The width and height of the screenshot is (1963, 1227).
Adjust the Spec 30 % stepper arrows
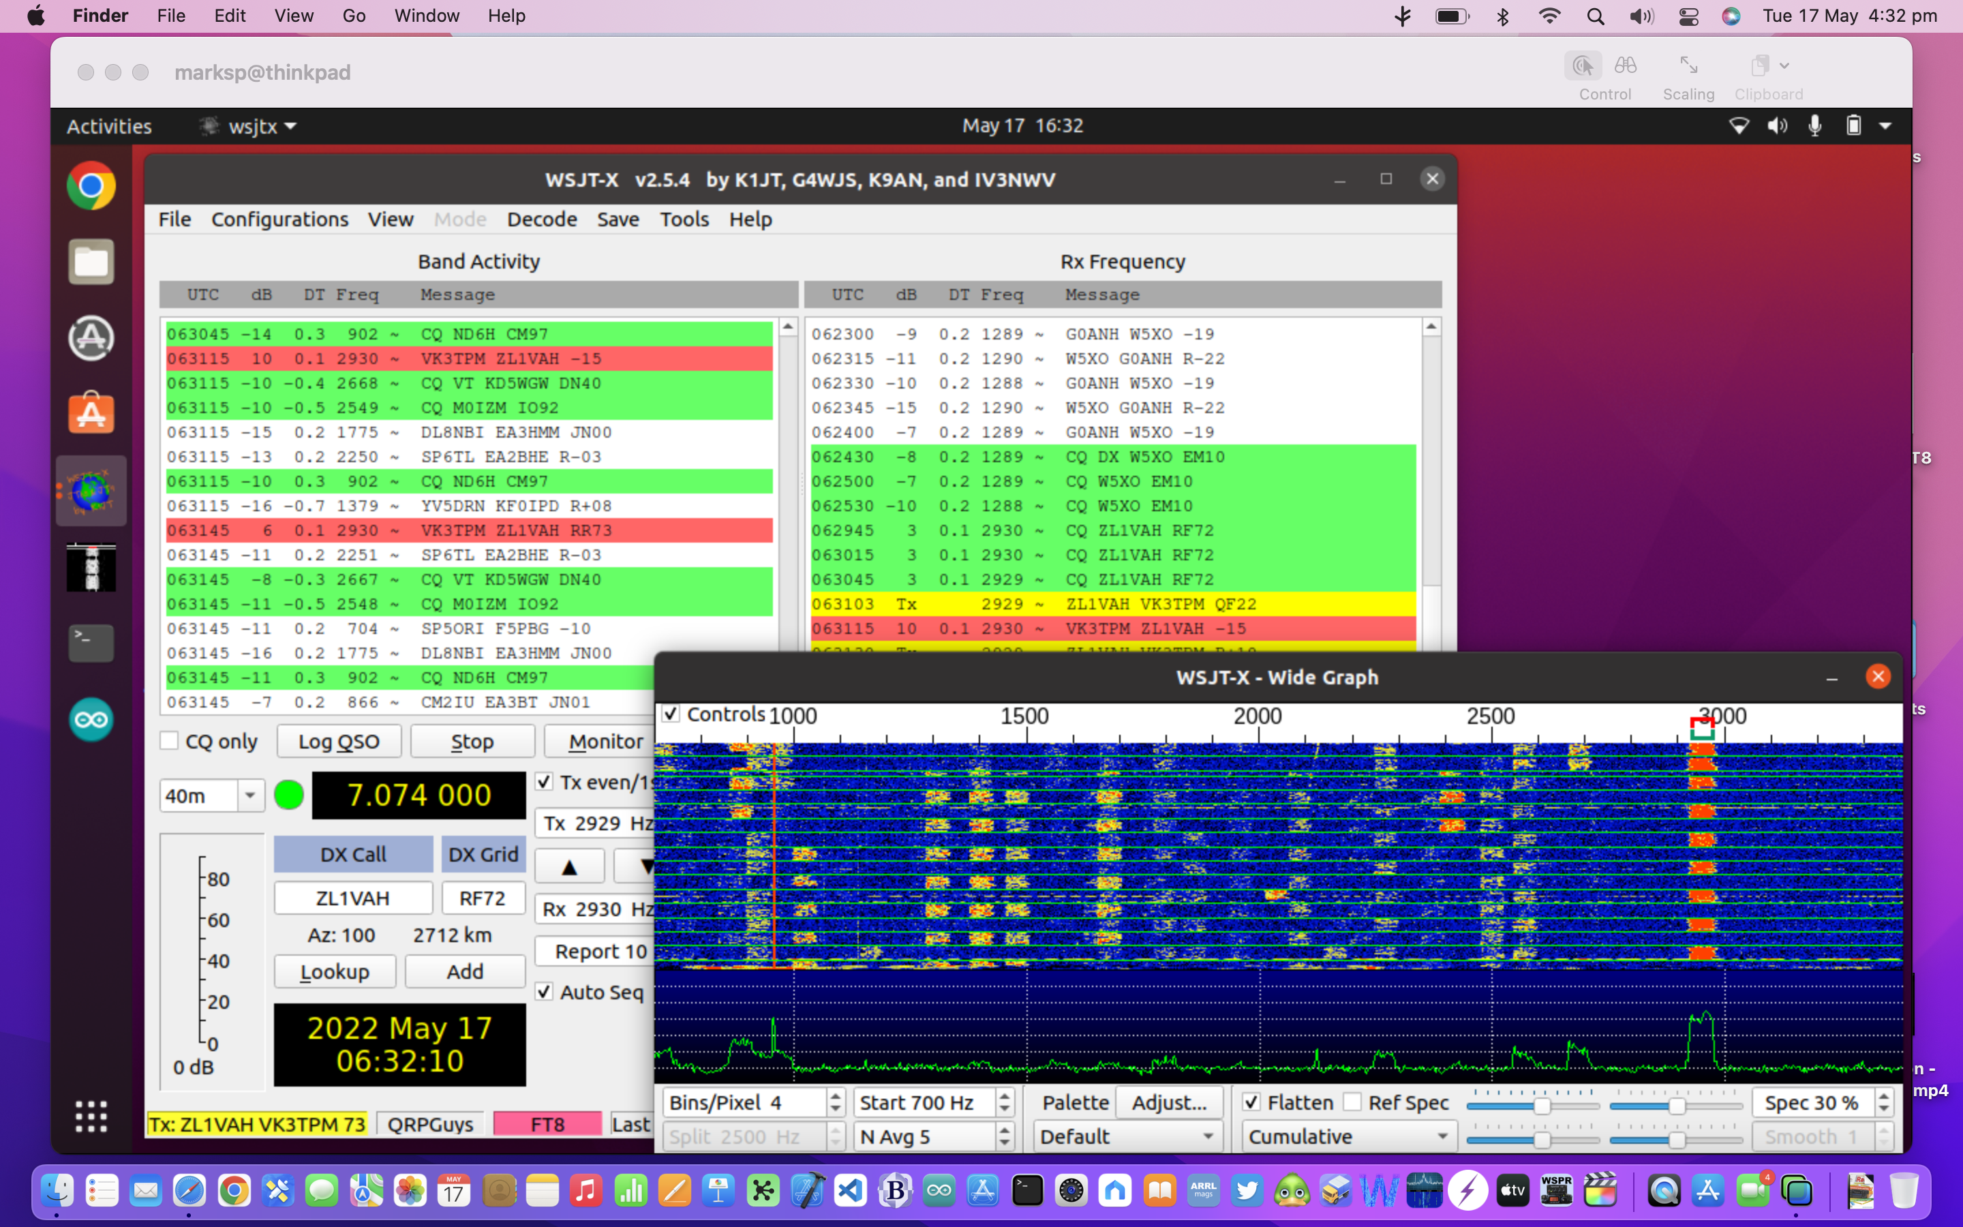click(x=1885, y=1102)
